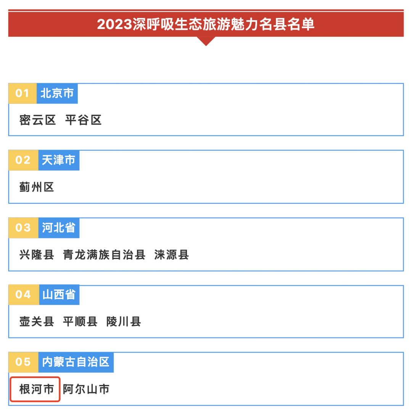Click 密云区 in the Beijing list
The height and width of the screenshot is (417, 412).
[x=37, y=120]
